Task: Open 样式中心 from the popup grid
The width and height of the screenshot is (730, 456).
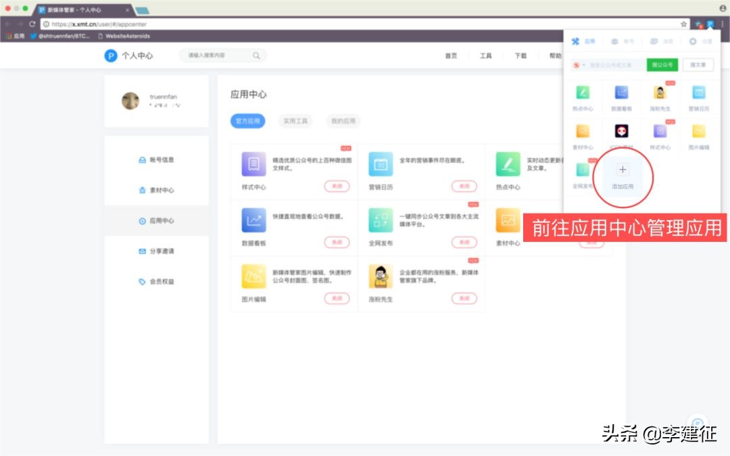Action: pos(659,132)
